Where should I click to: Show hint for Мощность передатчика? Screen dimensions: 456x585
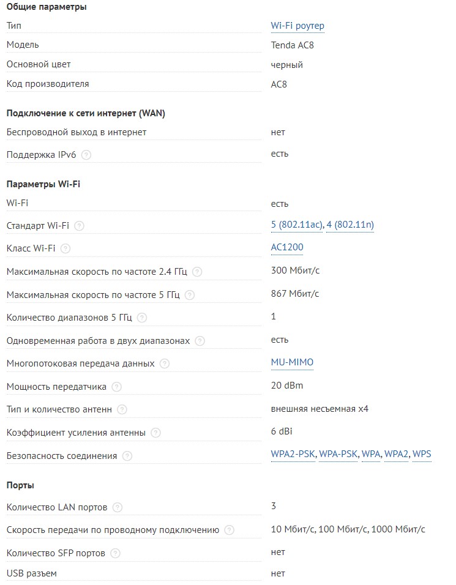pyautogui.click(x=116, y=387)
